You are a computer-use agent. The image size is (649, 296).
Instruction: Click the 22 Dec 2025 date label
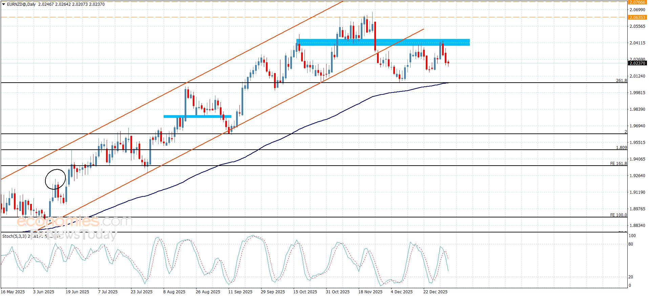435,292
